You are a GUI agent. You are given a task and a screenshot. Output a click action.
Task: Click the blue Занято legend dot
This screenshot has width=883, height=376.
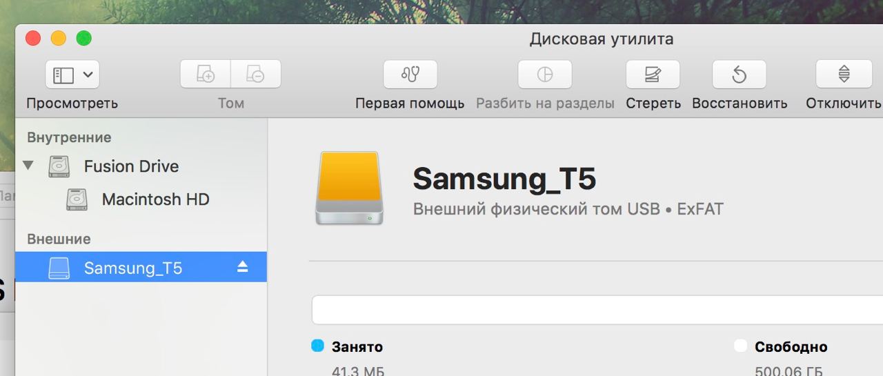[317, 346]
